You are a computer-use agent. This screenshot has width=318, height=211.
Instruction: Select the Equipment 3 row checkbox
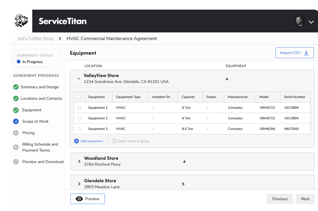[x=79, y=129]
